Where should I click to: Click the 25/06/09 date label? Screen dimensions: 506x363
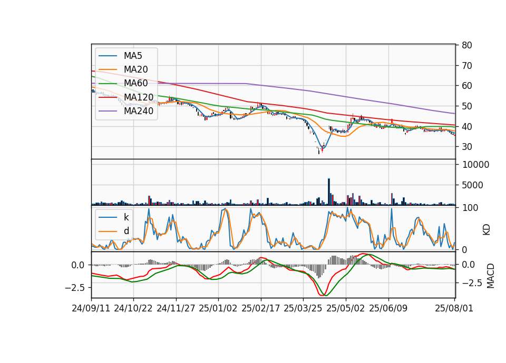[x=388, y=308]
